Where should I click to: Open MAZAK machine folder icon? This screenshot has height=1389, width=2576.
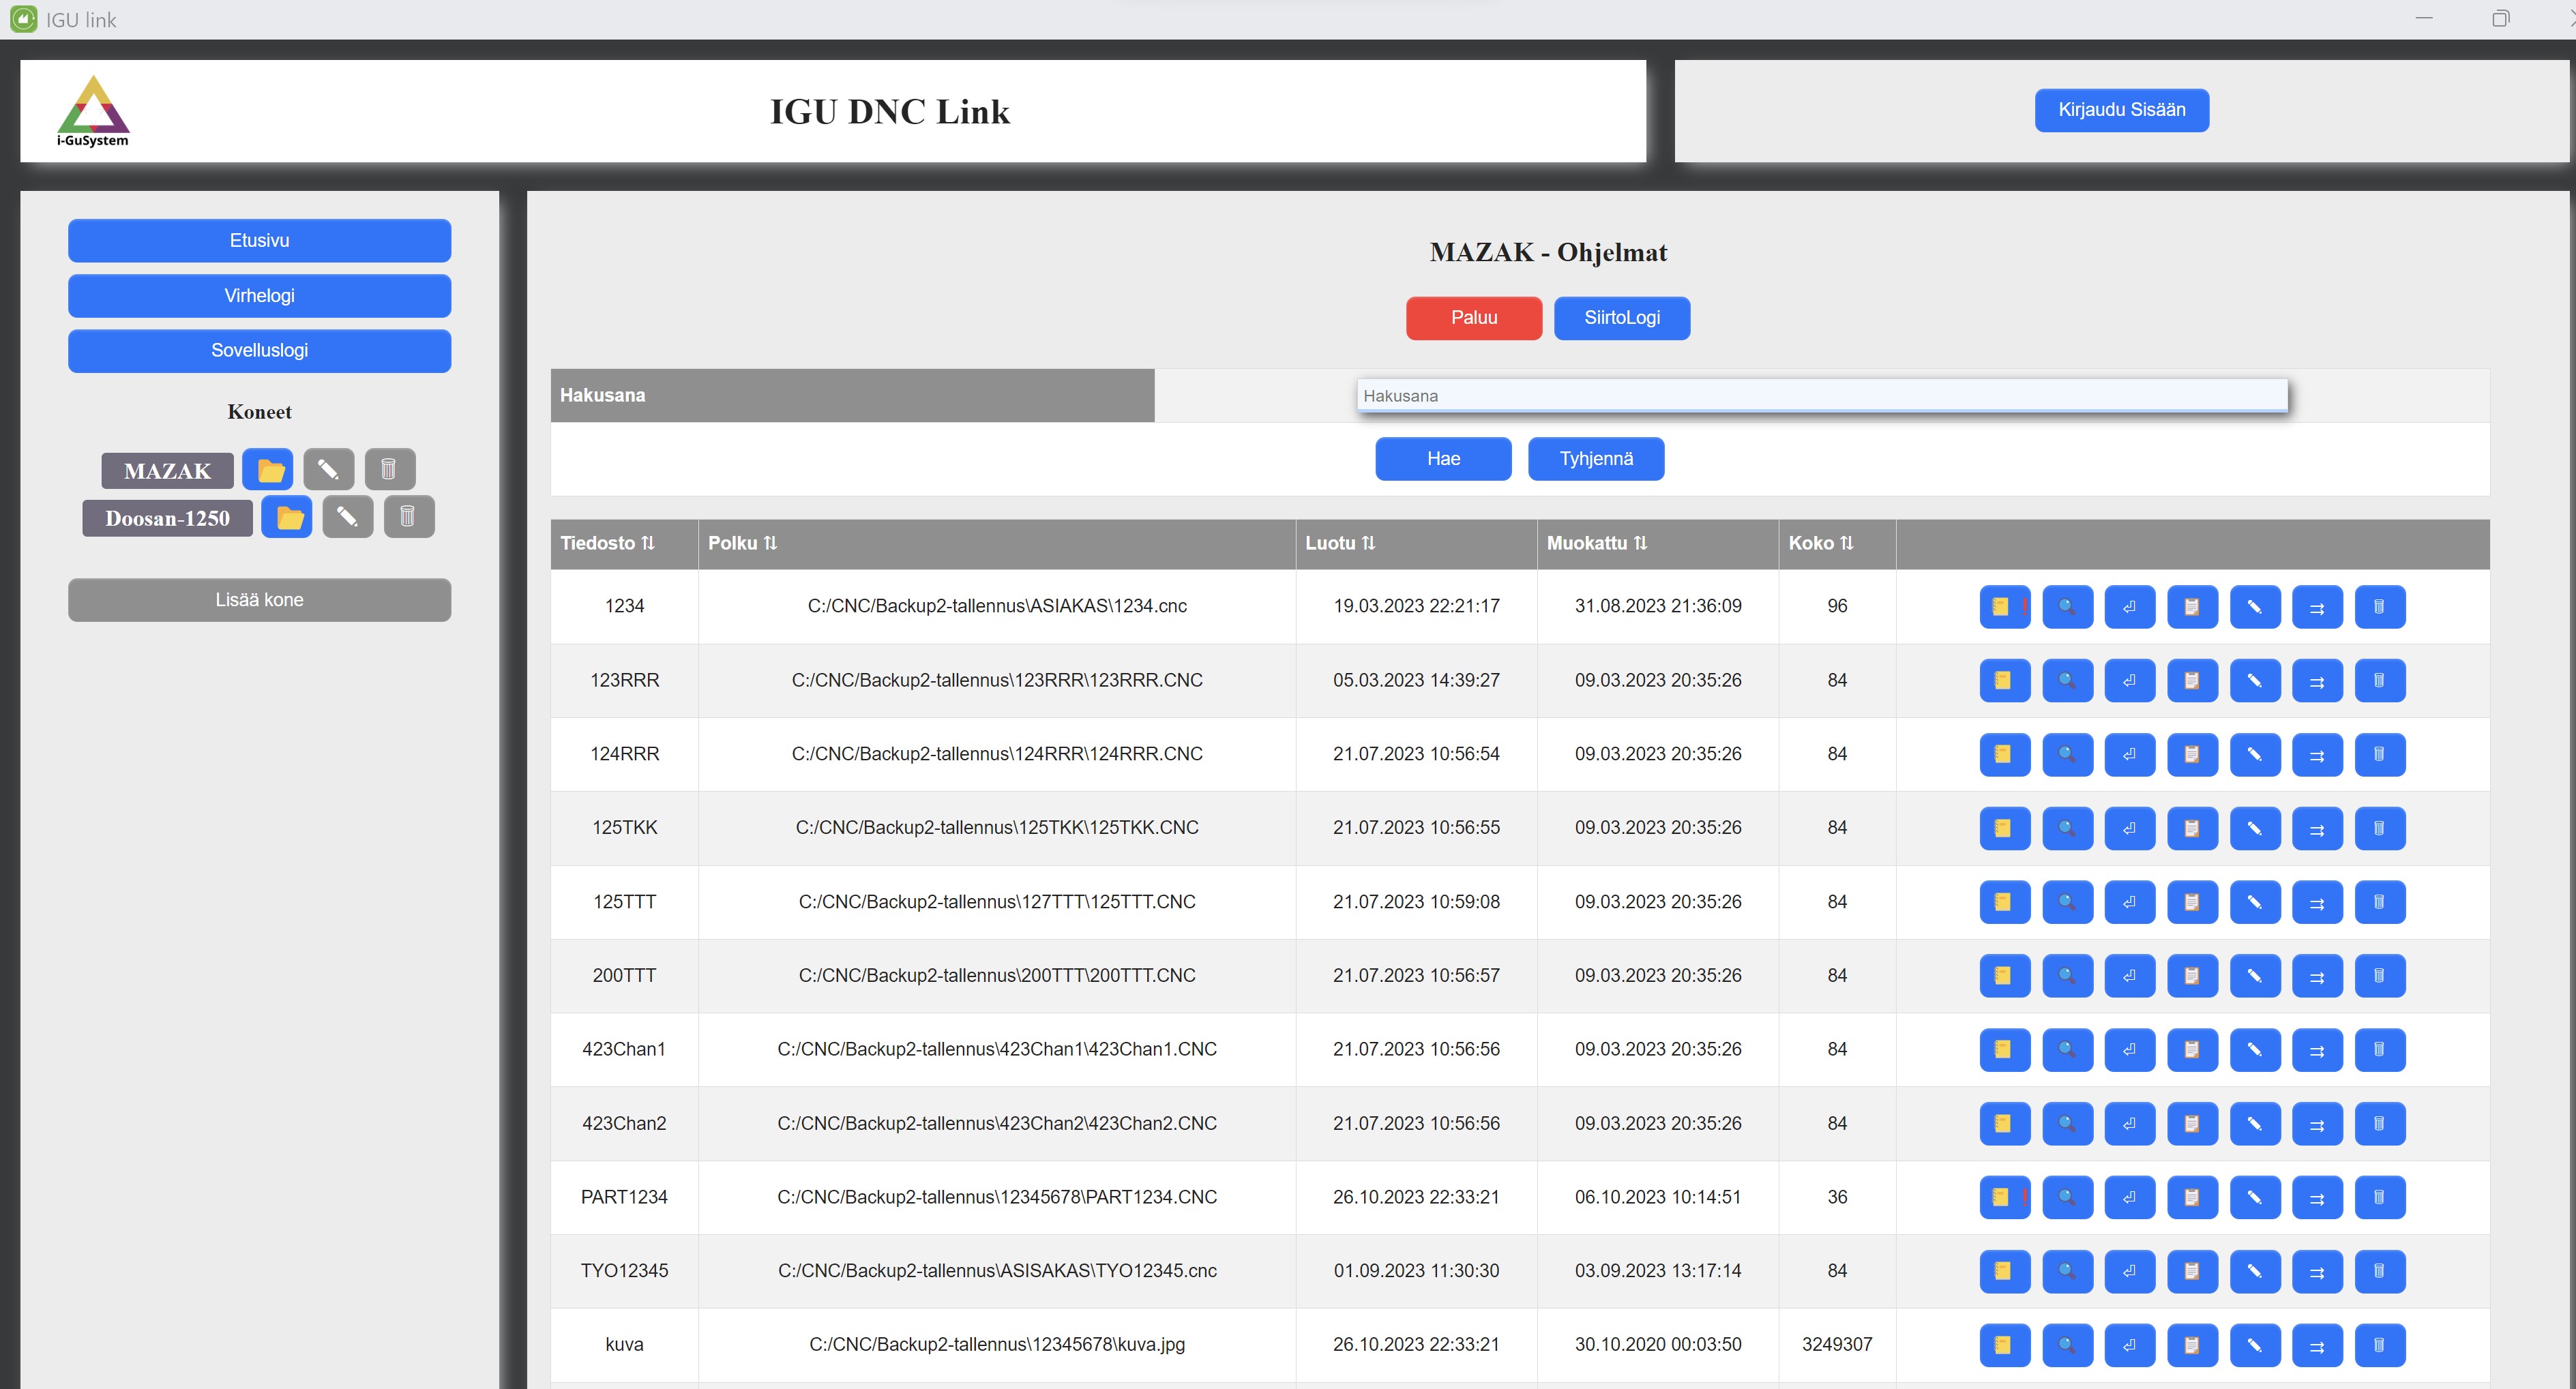[x=268, y=470]
